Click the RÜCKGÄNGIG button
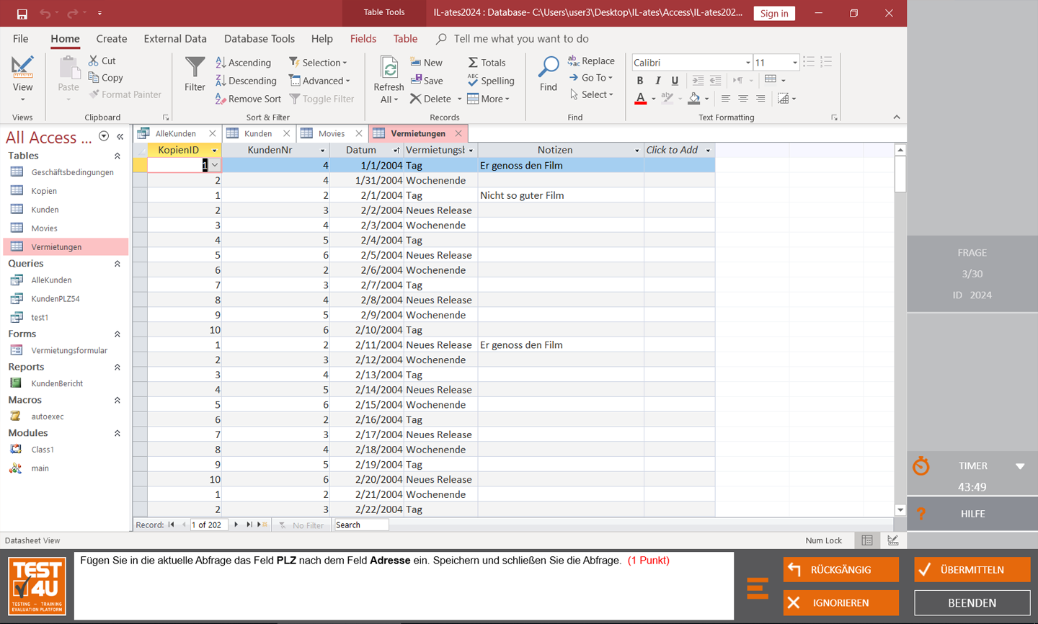 click(x=841, y=569)
